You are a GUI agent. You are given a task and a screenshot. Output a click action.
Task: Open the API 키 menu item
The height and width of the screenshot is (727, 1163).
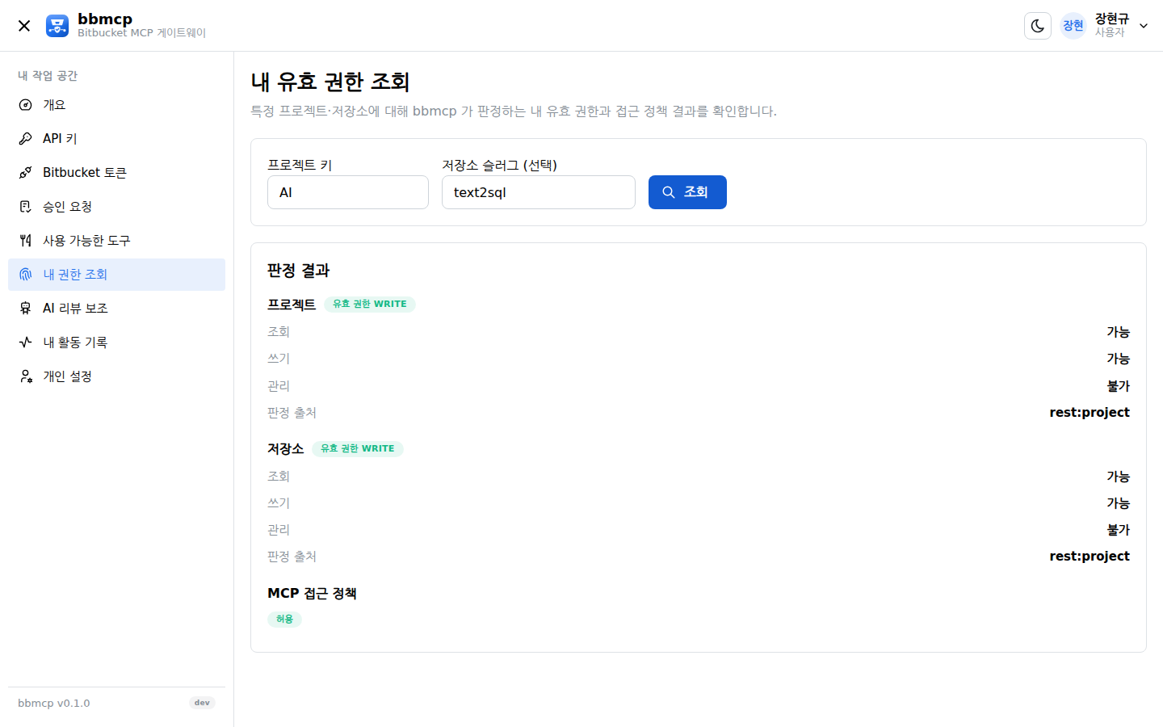point(116,139)
